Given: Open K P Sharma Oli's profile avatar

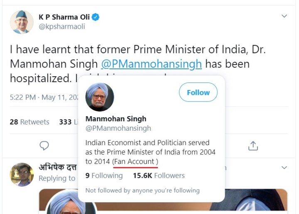Looking at the screenshot, I should tap(22, 22).
